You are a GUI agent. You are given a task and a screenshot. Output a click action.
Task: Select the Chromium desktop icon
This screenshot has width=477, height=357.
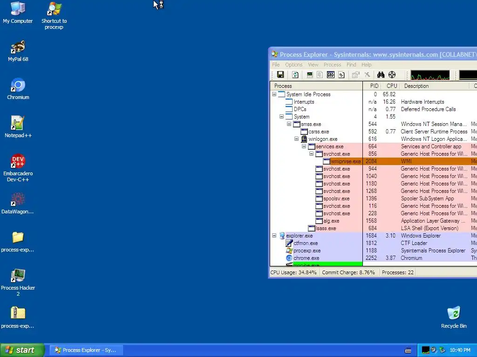coord(18,89)
